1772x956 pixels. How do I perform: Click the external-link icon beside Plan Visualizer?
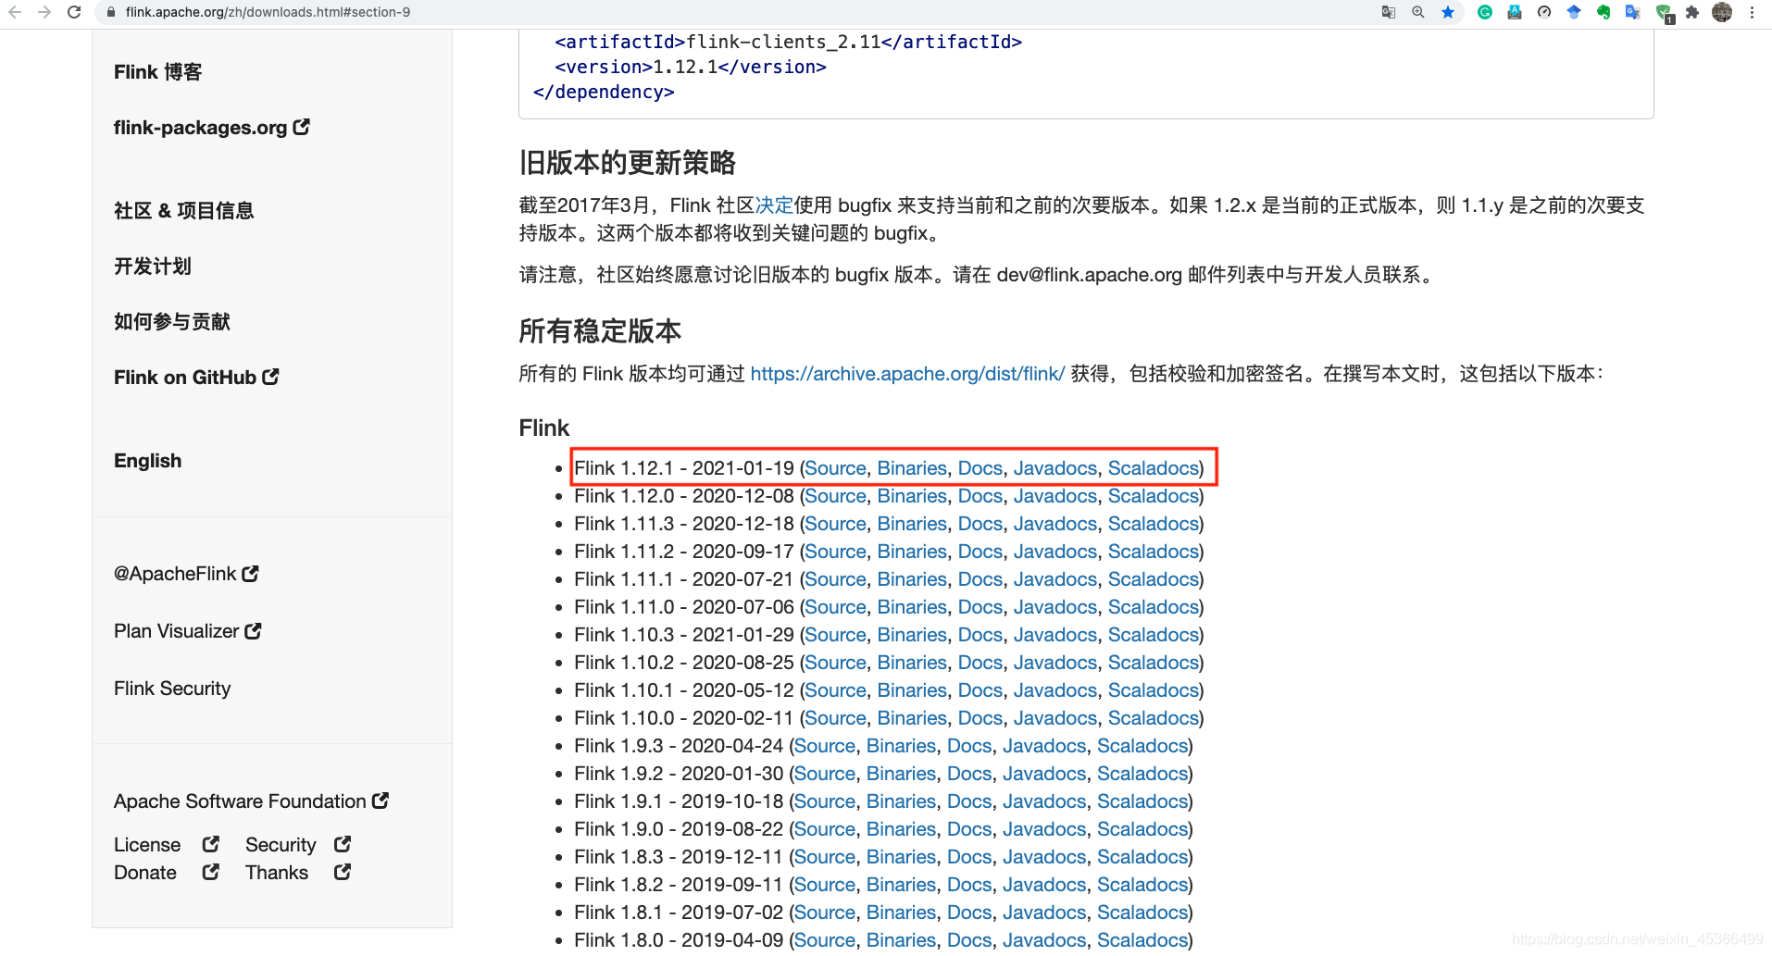[x=253, y=631]
